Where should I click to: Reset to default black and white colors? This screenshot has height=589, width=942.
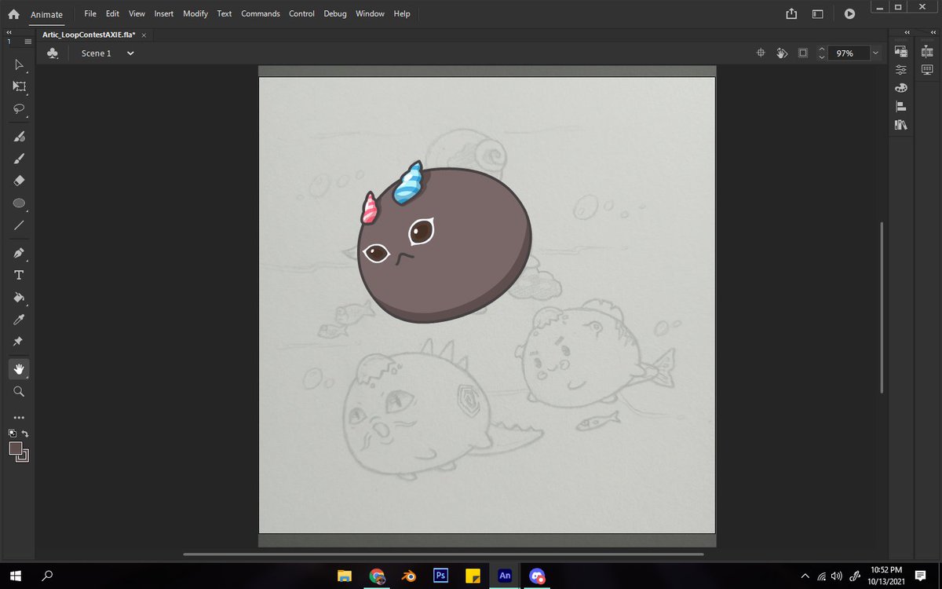[13, 433]
